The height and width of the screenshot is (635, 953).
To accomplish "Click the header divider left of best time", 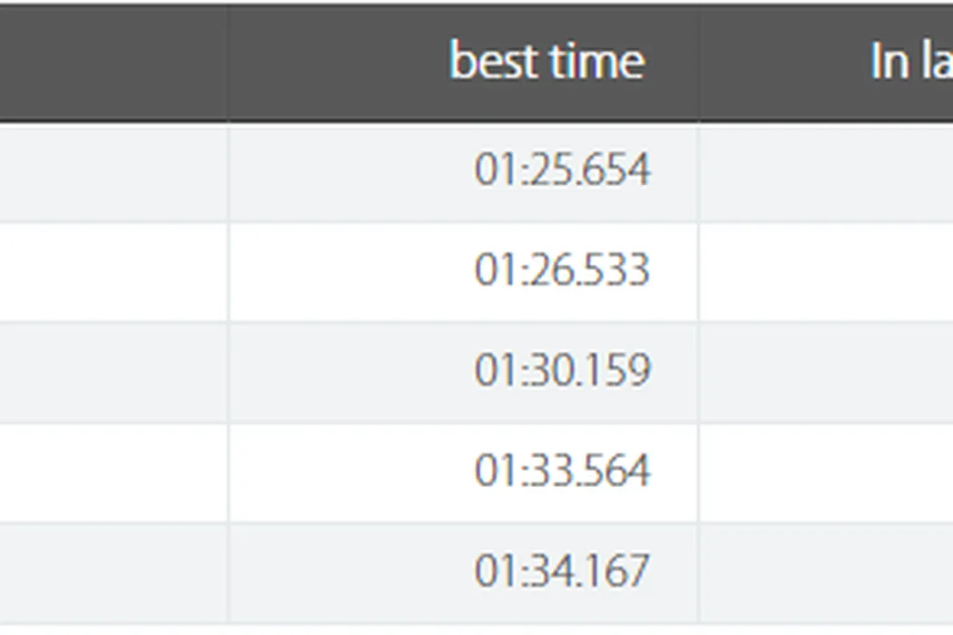I will click(228, 62).
